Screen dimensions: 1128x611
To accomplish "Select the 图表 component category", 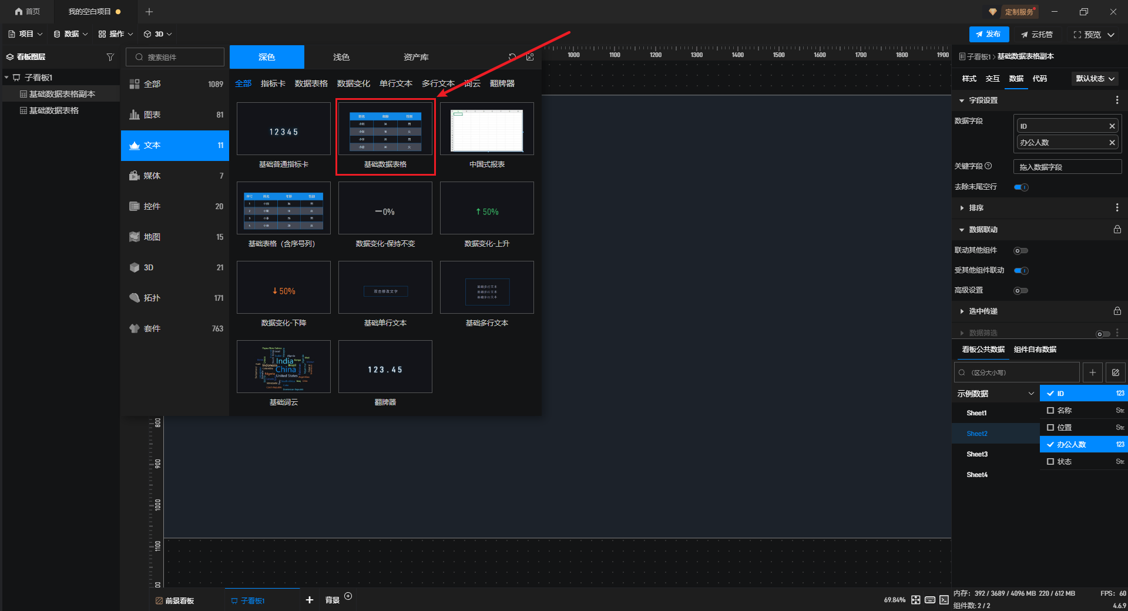I will click(175, 115).
